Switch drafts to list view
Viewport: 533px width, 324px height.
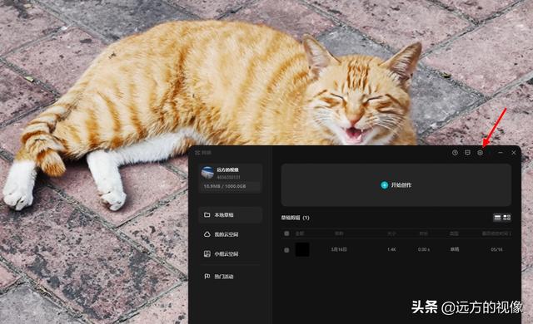click(497, 218)
